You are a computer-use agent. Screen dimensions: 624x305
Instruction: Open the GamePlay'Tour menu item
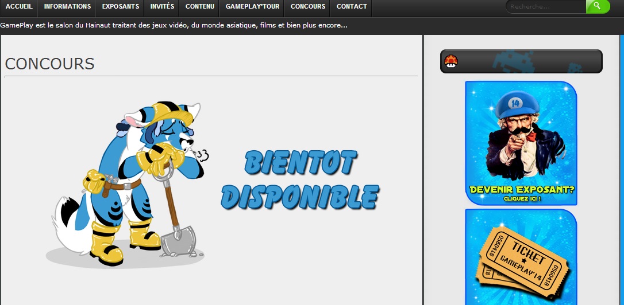pyautogui.click(x=252, y=7)
